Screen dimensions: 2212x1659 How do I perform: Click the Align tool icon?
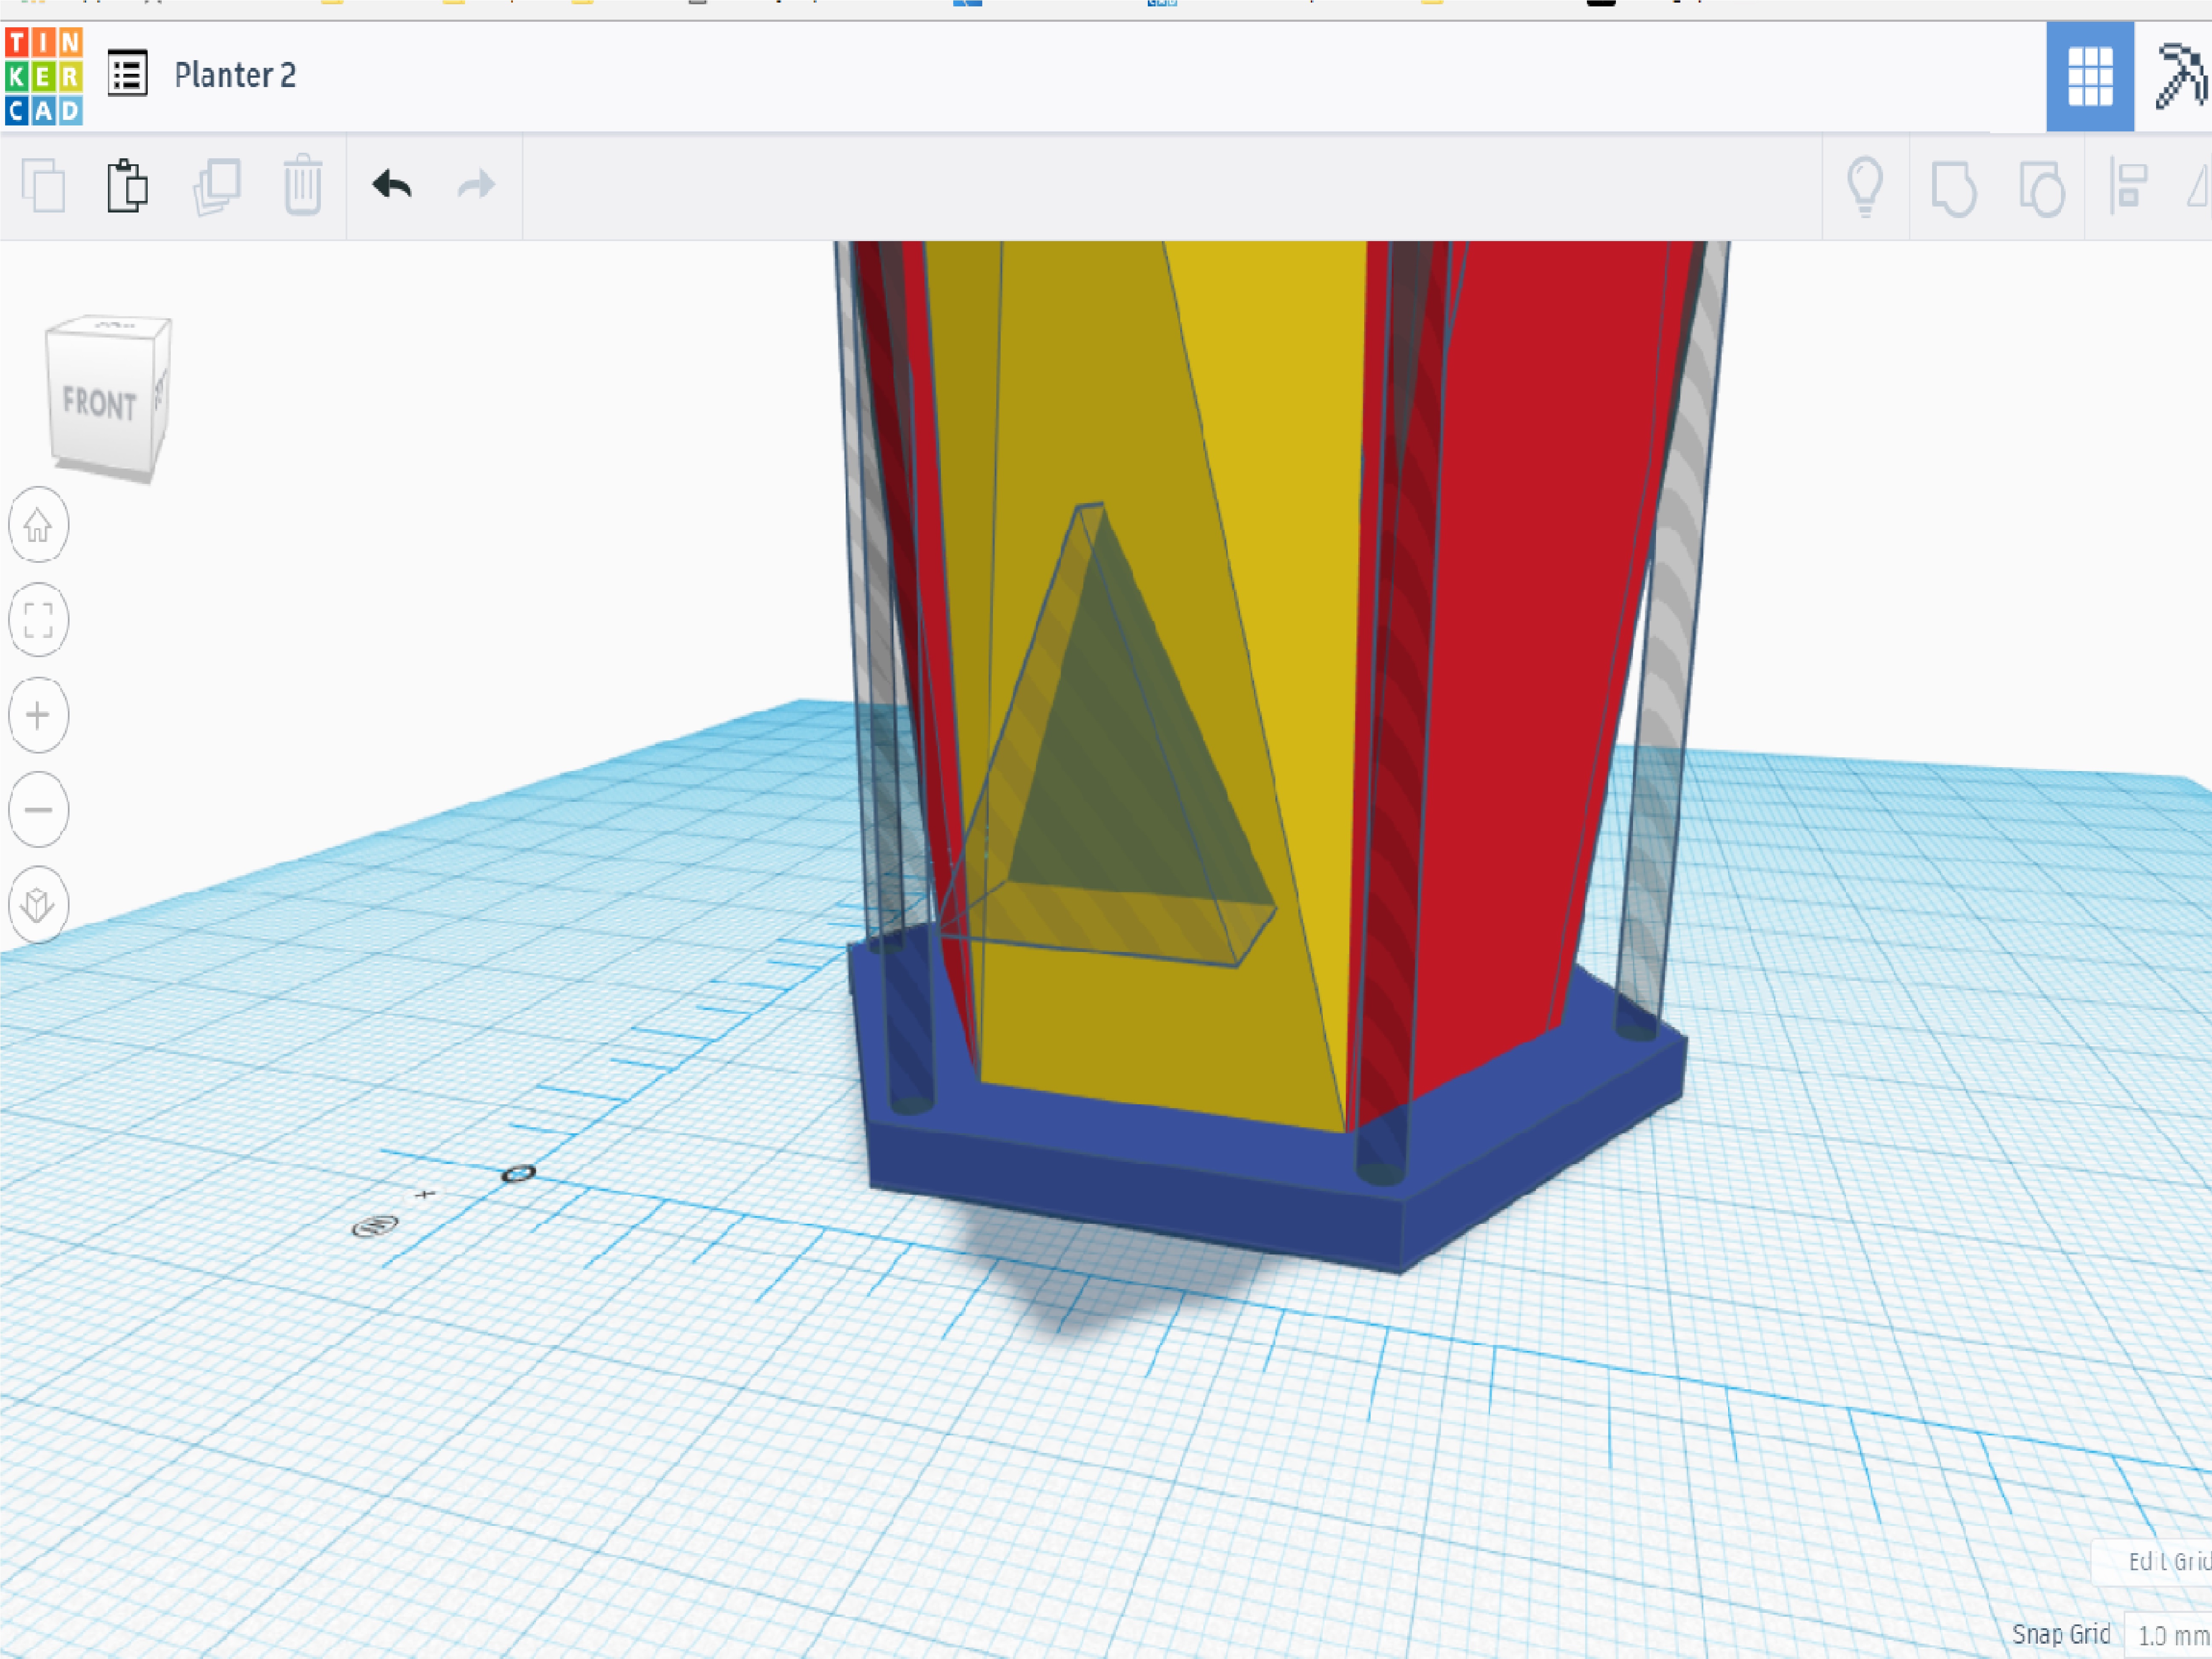pos(2128,186)
